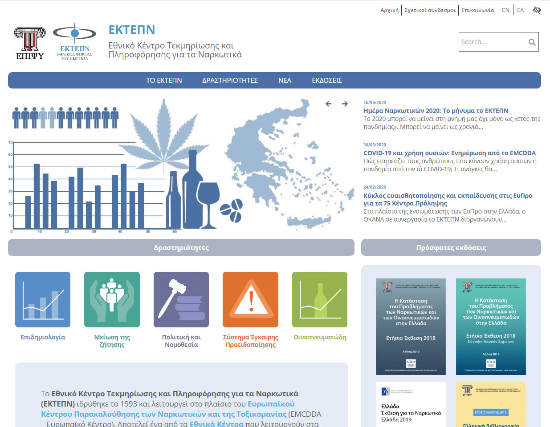The image size is (550, 427).
Task: Click the slideshow infographic banner image
Action: coord(181,165)
